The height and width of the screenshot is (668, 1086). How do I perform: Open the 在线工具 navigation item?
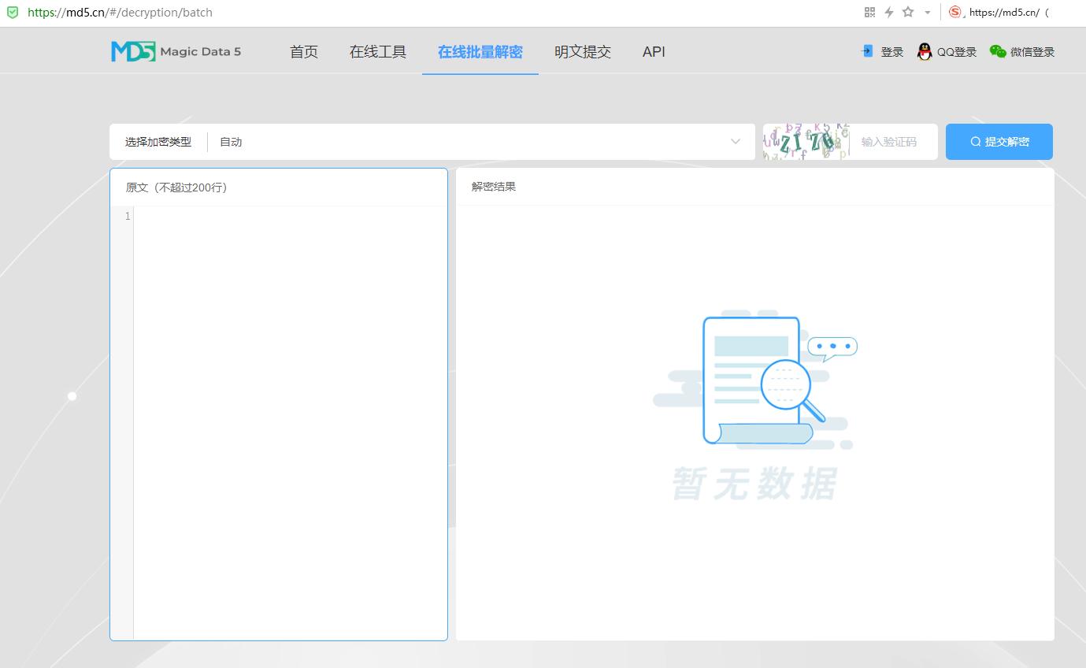tap(377, 51)
